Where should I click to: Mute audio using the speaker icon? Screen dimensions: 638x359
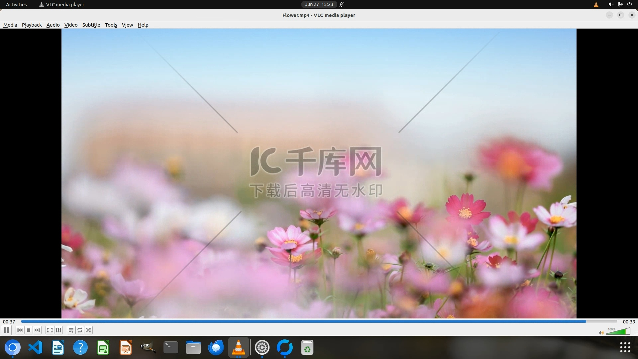click(601, 333)
